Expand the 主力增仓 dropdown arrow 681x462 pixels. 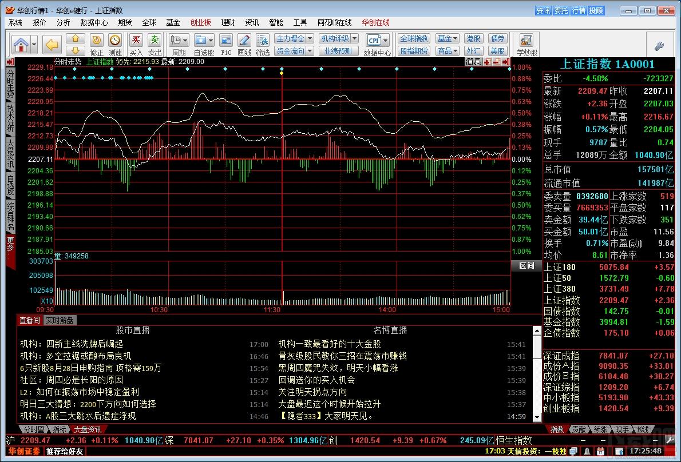click(x=310, y=38)
